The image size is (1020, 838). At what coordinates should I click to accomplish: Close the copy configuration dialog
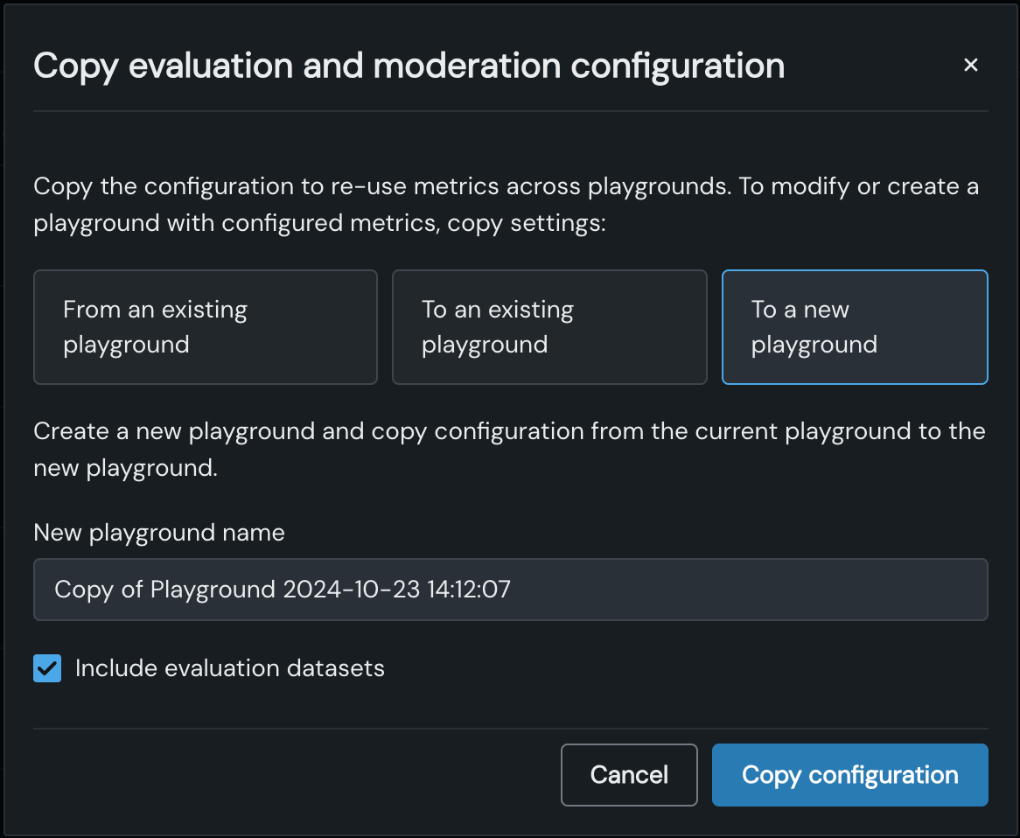(x=970, y=65)
